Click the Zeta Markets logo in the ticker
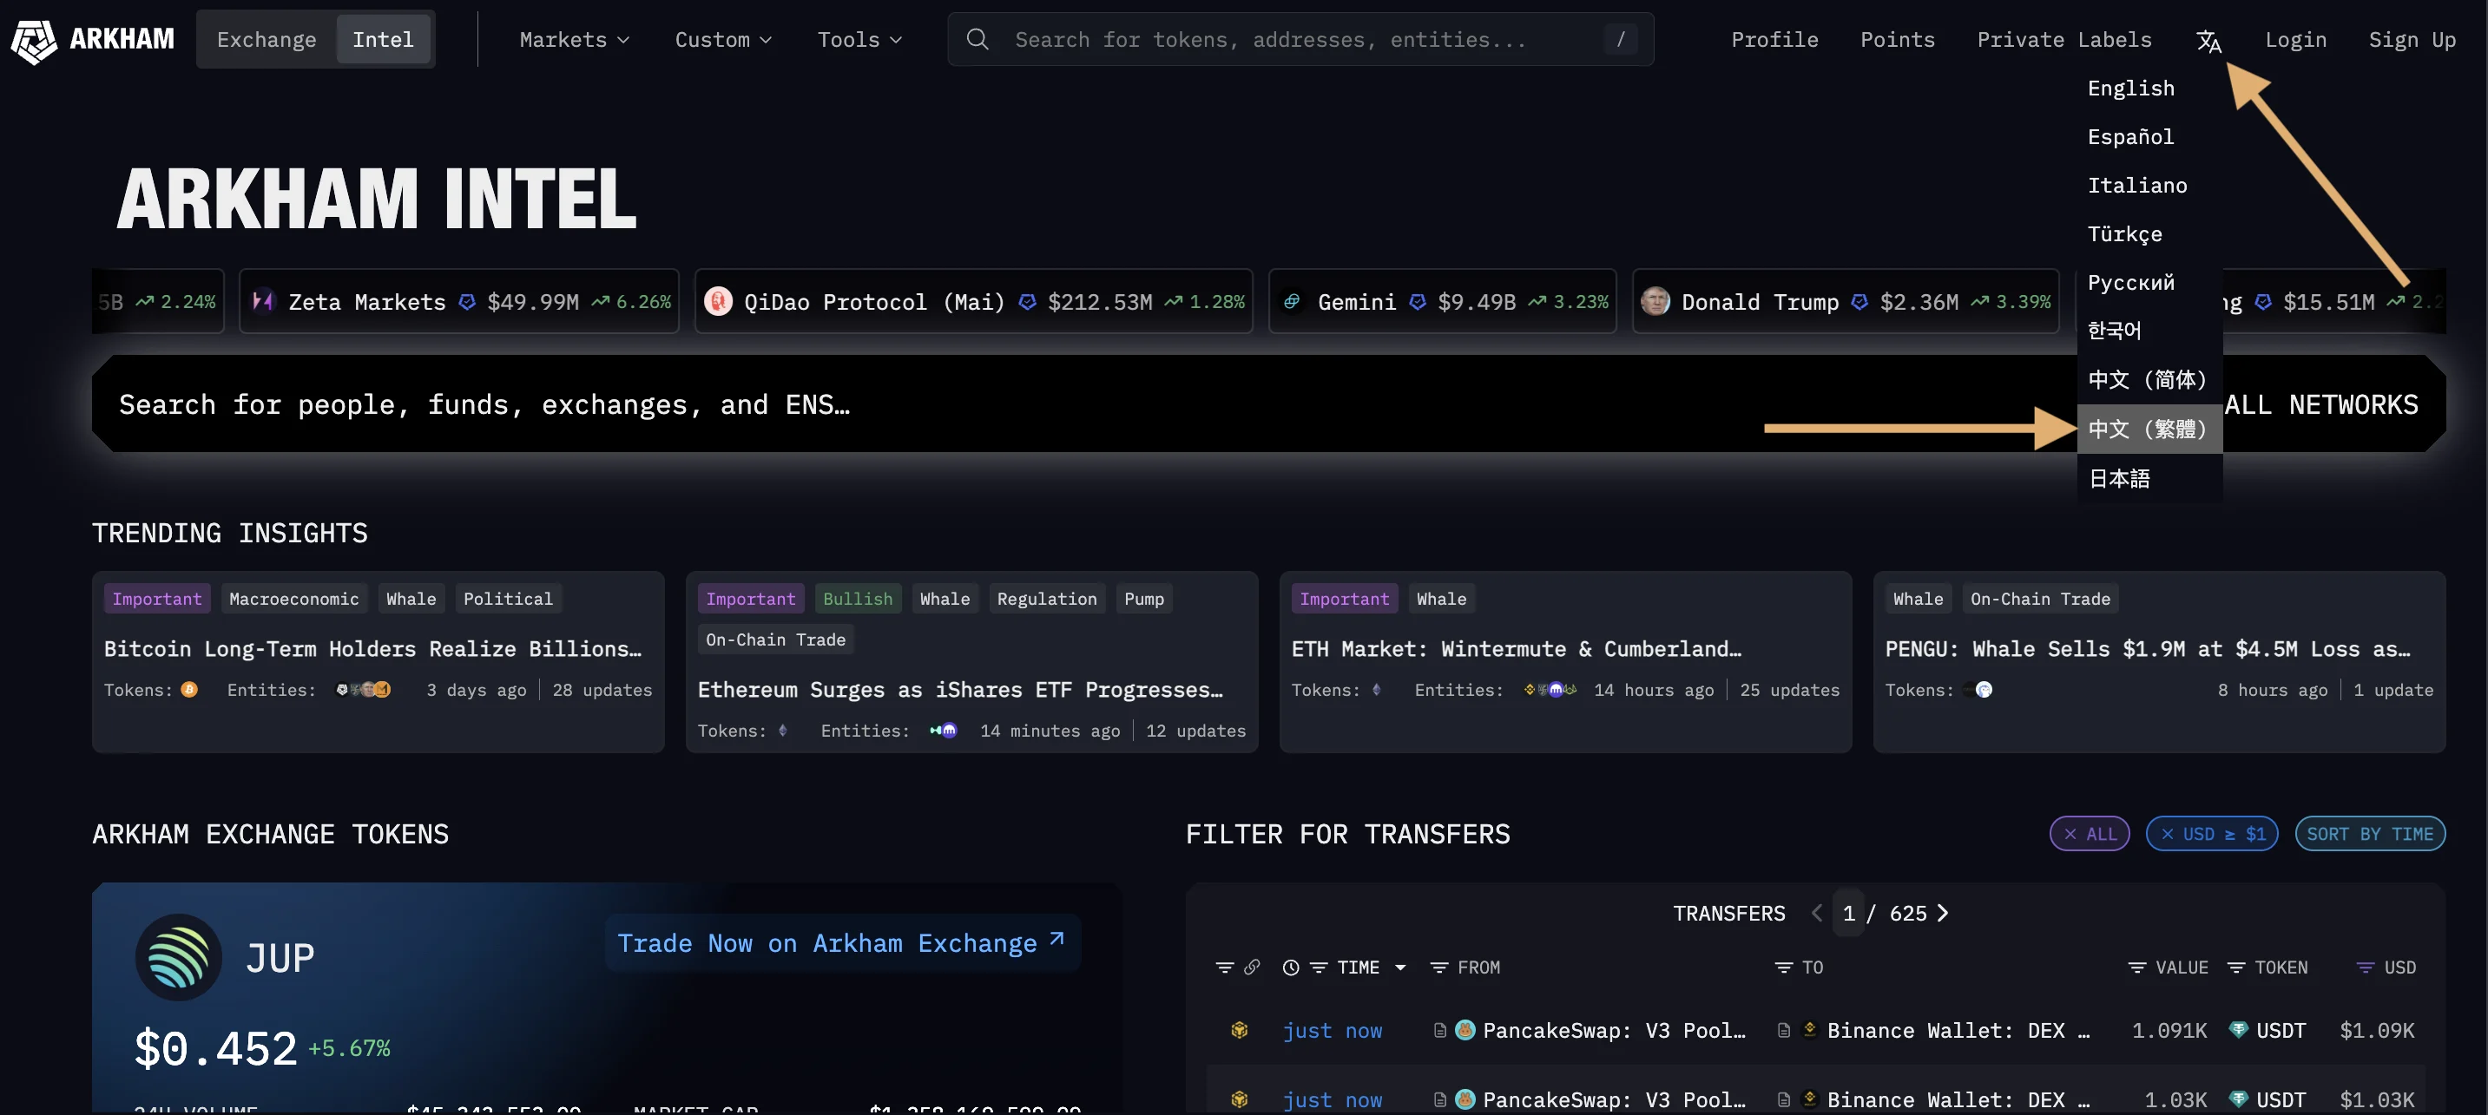Viewport: 2488px width, 1115px height. (x=263, y=301)
